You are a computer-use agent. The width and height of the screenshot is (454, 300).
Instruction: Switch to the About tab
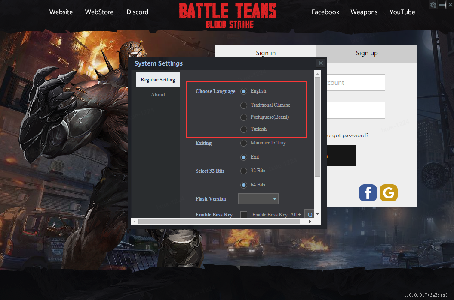click(x=158, y=95)
